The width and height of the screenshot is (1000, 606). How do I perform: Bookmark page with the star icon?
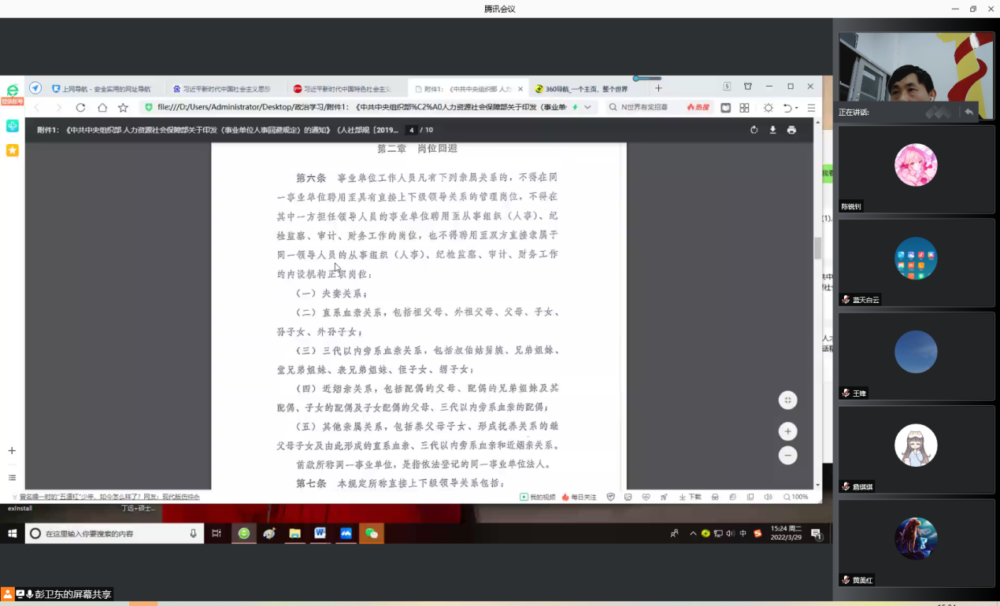pos(123,107)
